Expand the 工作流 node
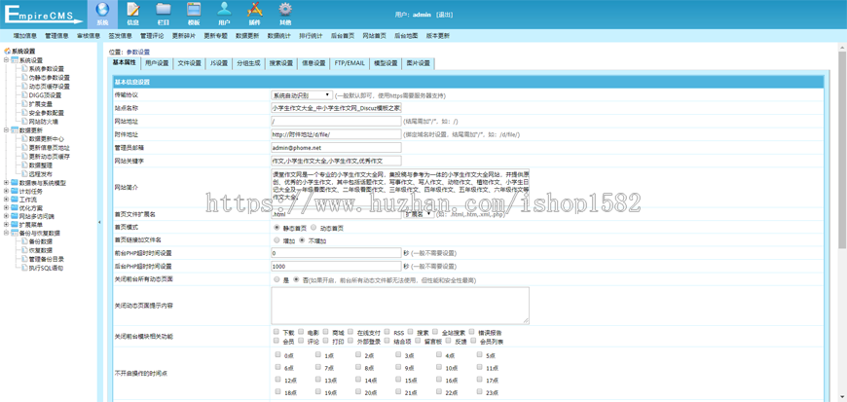Image resolution: width=847 pixels, height=402 pixels. tap(6, 200)
